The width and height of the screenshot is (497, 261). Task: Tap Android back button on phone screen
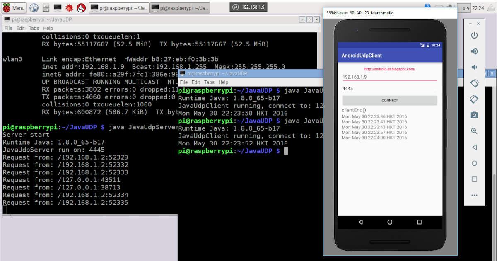tap(360, 222)
